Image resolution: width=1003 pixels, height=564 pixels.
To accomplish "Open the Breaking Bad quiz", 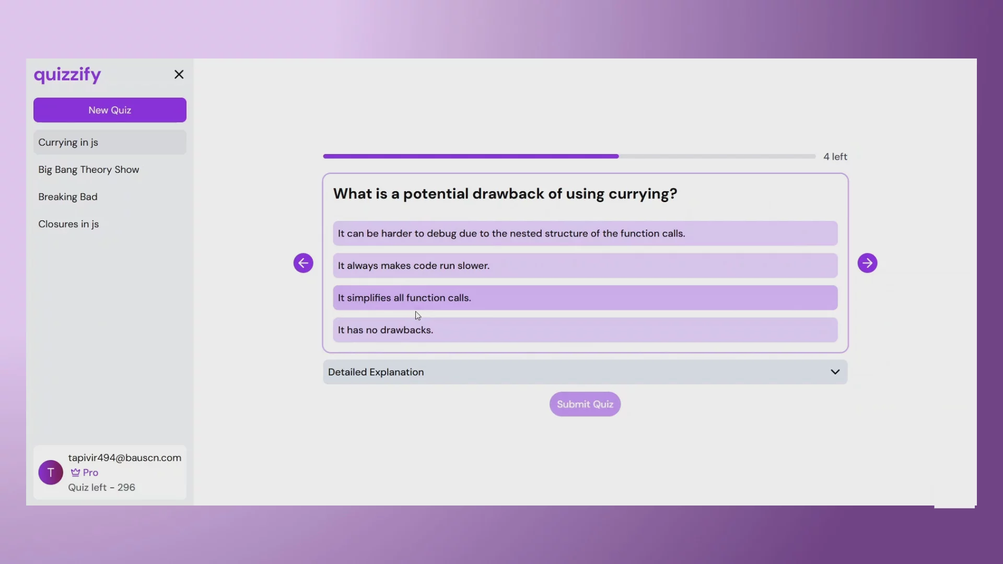I will point(110,197).
